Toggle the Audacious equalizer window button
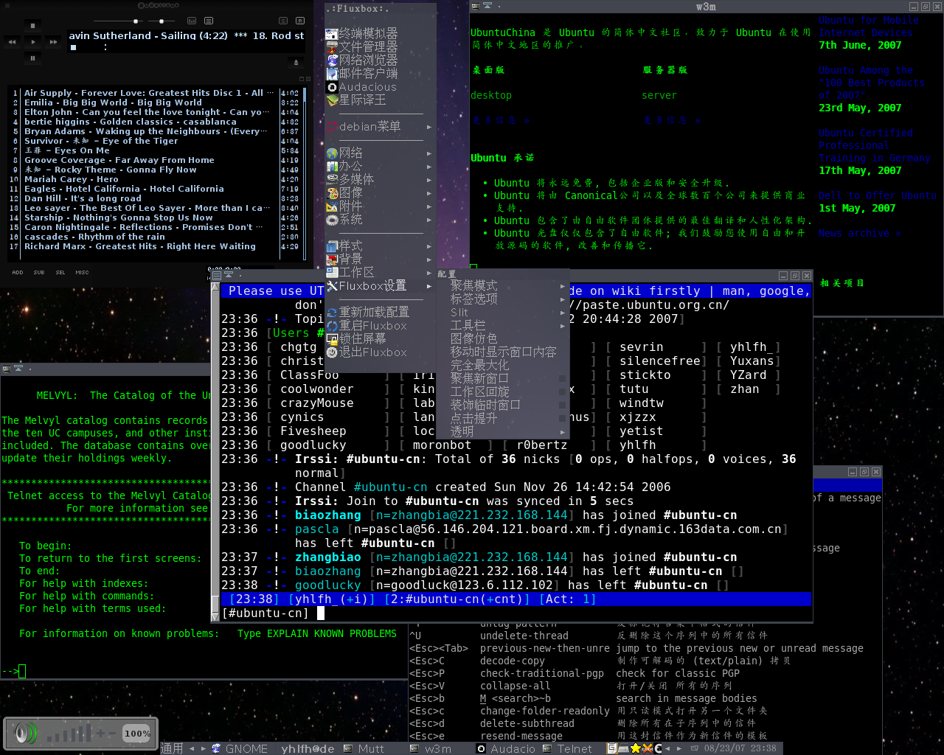944x755 pixels. tap(192, 21)
